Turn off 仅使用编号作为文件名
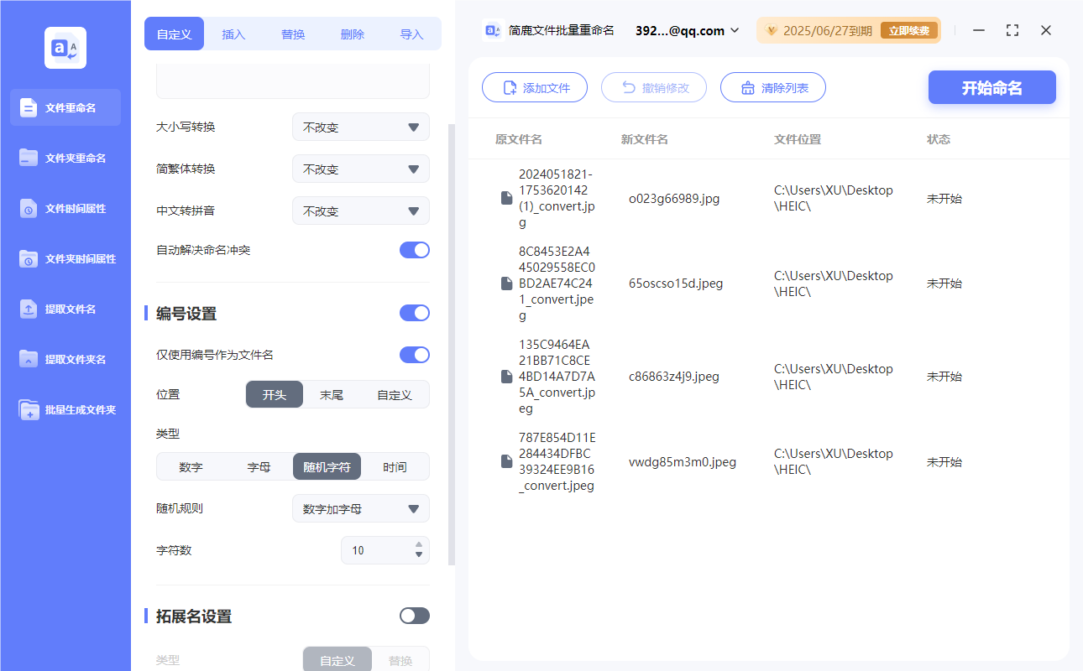The height and width of the screenshot is (671, 1083). point(414,354)
